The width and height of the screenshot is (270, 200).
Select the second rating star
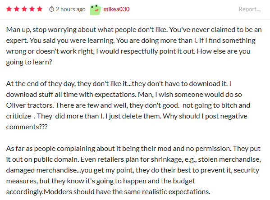[x=17, y=9]
